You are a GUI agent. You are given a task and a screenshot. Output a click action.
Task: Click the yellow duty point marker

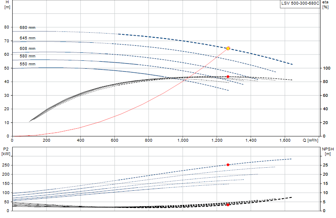pyautogui.click(x=228, y=48)
